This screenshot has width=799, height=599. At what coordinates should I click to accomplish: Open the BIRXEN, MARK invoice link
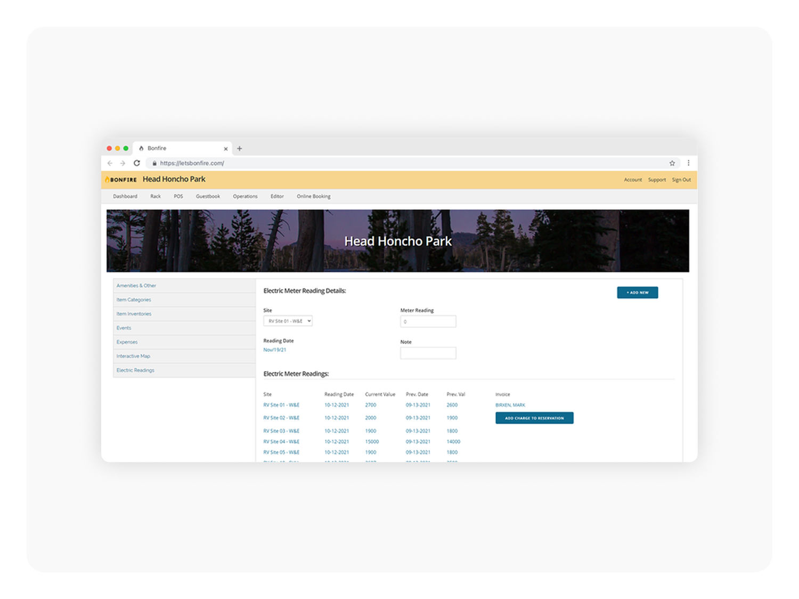510,405
